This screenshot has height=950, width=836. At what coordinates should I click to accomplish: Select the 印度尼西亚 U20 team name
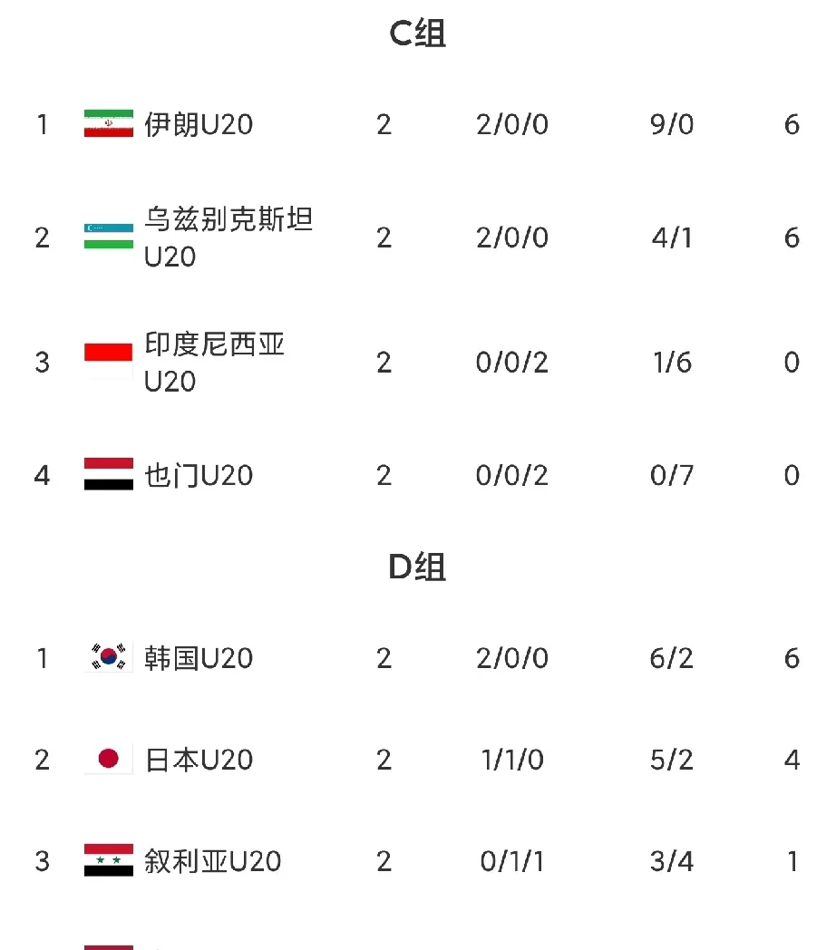(215, 362)
